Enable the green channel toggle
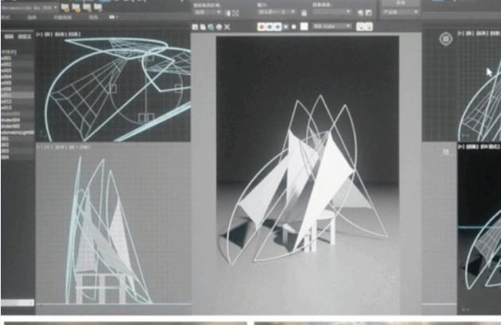501x325 pixels. 270,27
